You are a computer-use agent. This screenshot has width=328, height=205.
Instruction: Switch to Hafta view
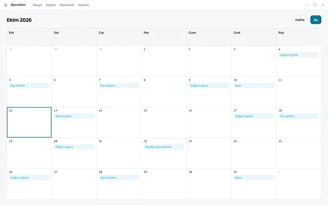click(300, 20)
